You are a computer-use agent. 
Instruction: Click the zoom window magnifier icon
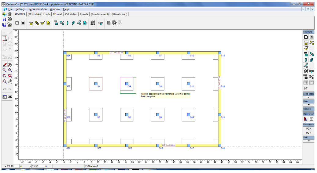5,76
